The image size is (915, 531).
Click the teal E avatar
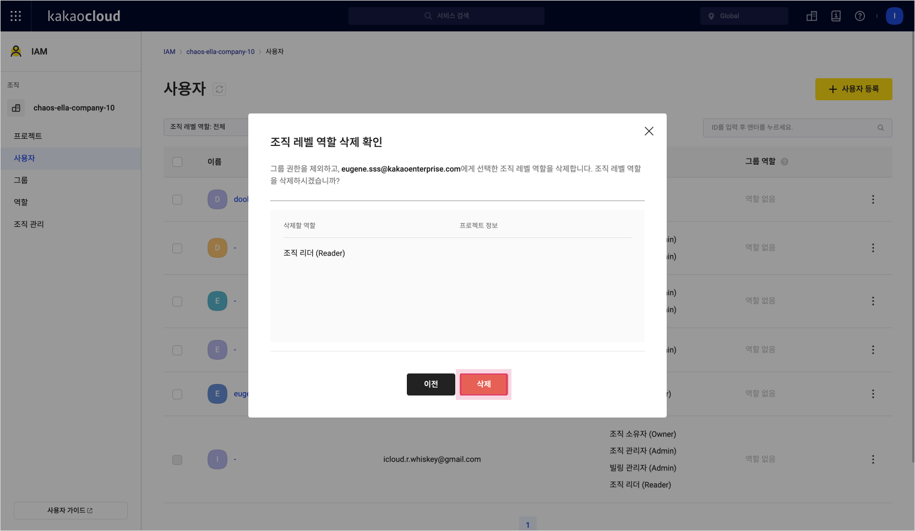coord(217,301)
